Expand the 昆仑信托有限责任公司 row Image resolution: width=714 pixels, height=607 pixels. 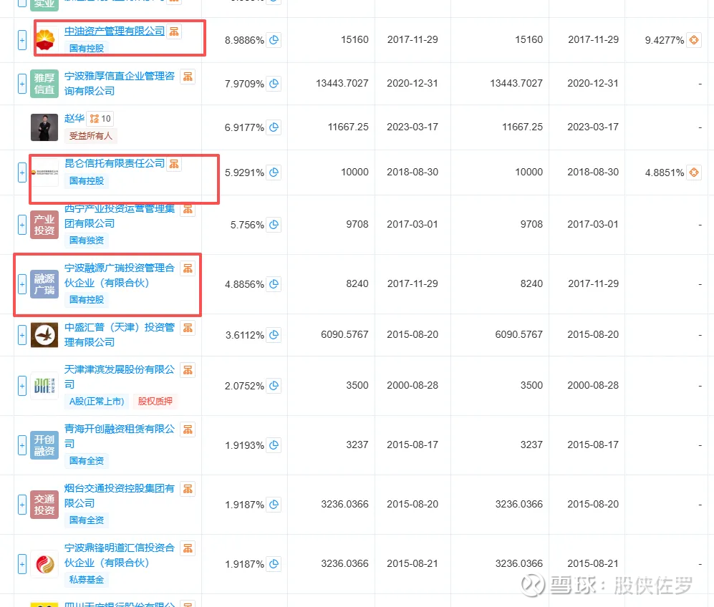pyautogui.click(x=22, y=173)
